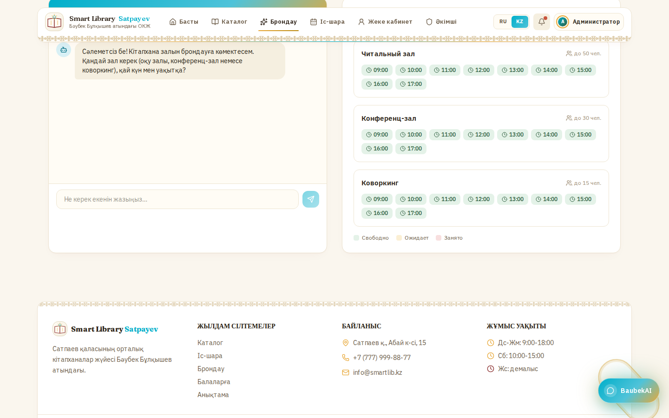Select 10:00 slot for Коворкинг
This screenshot has height=418, width=669.
tap(411, 199)
